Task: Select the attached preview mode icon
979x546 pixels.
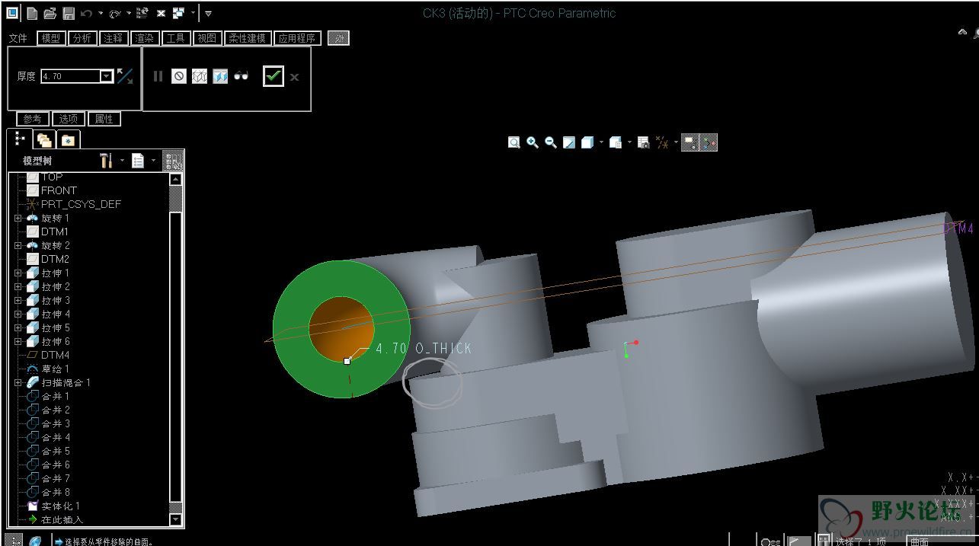Action: pos(220,76)
